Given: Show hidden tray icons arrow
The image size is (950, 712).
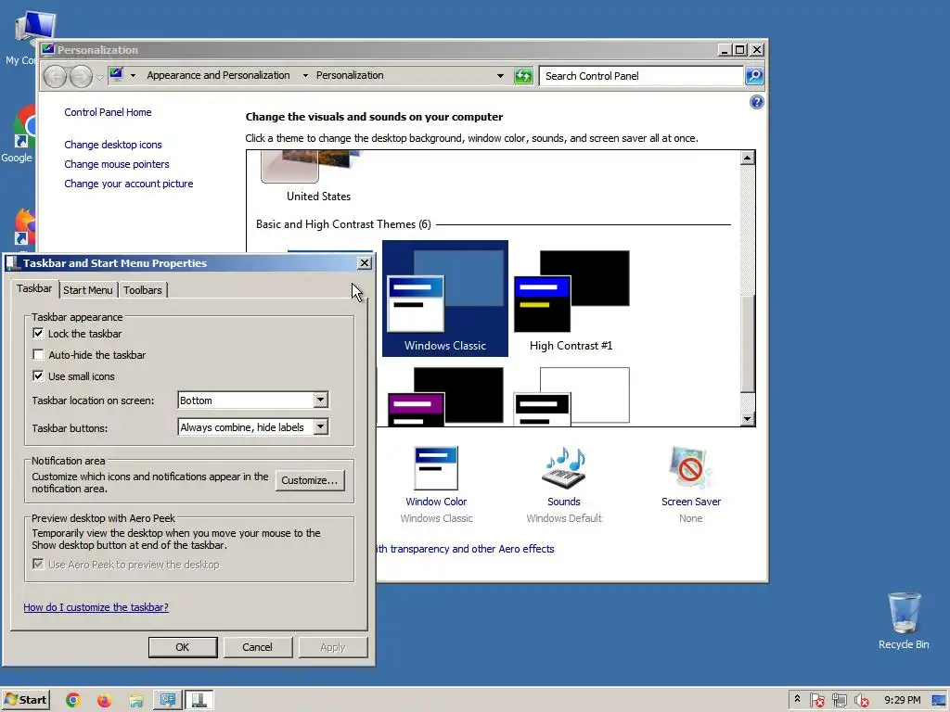Looking at the screenshot, I should pos(797,699).
